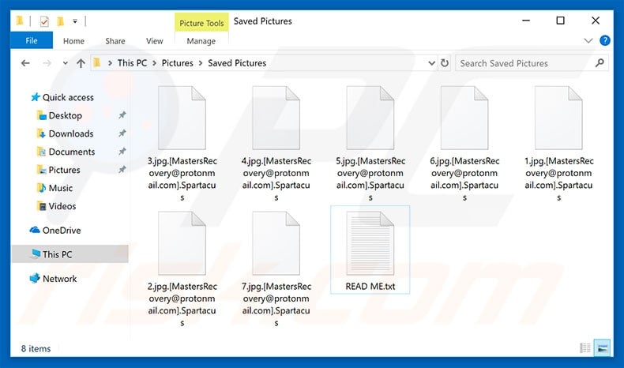Open Help with the blue question icon
624x368 pixels.
click(605, 40)
